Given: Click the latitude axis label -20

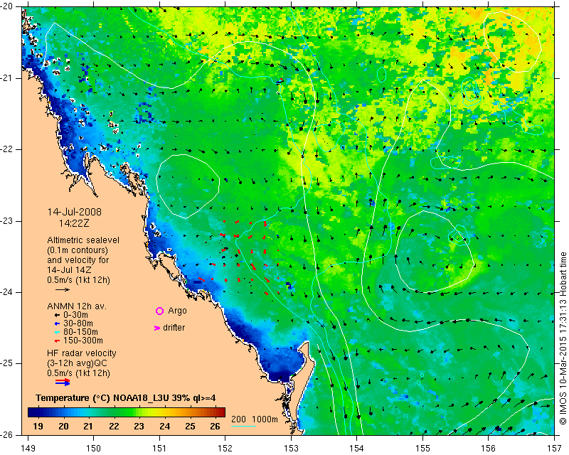Looking at the screenshot, I should pos(7,7).
